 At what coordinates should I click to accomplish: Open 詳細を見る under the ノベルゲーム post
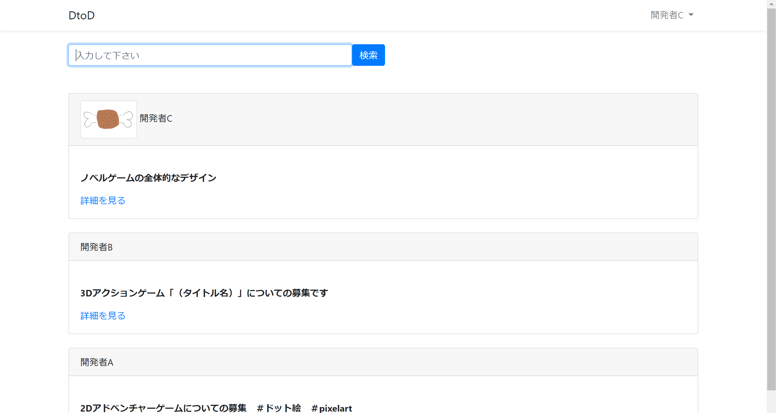click(103, 200)
